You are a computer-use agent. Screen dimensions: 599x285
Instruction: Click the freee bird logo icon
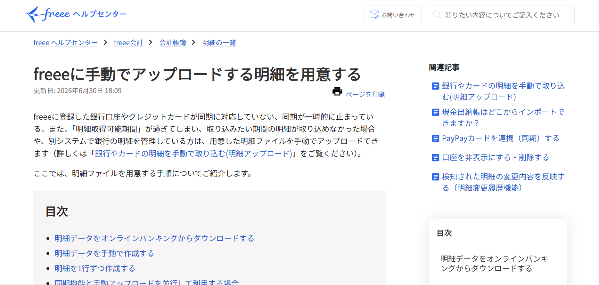point(33,14)
